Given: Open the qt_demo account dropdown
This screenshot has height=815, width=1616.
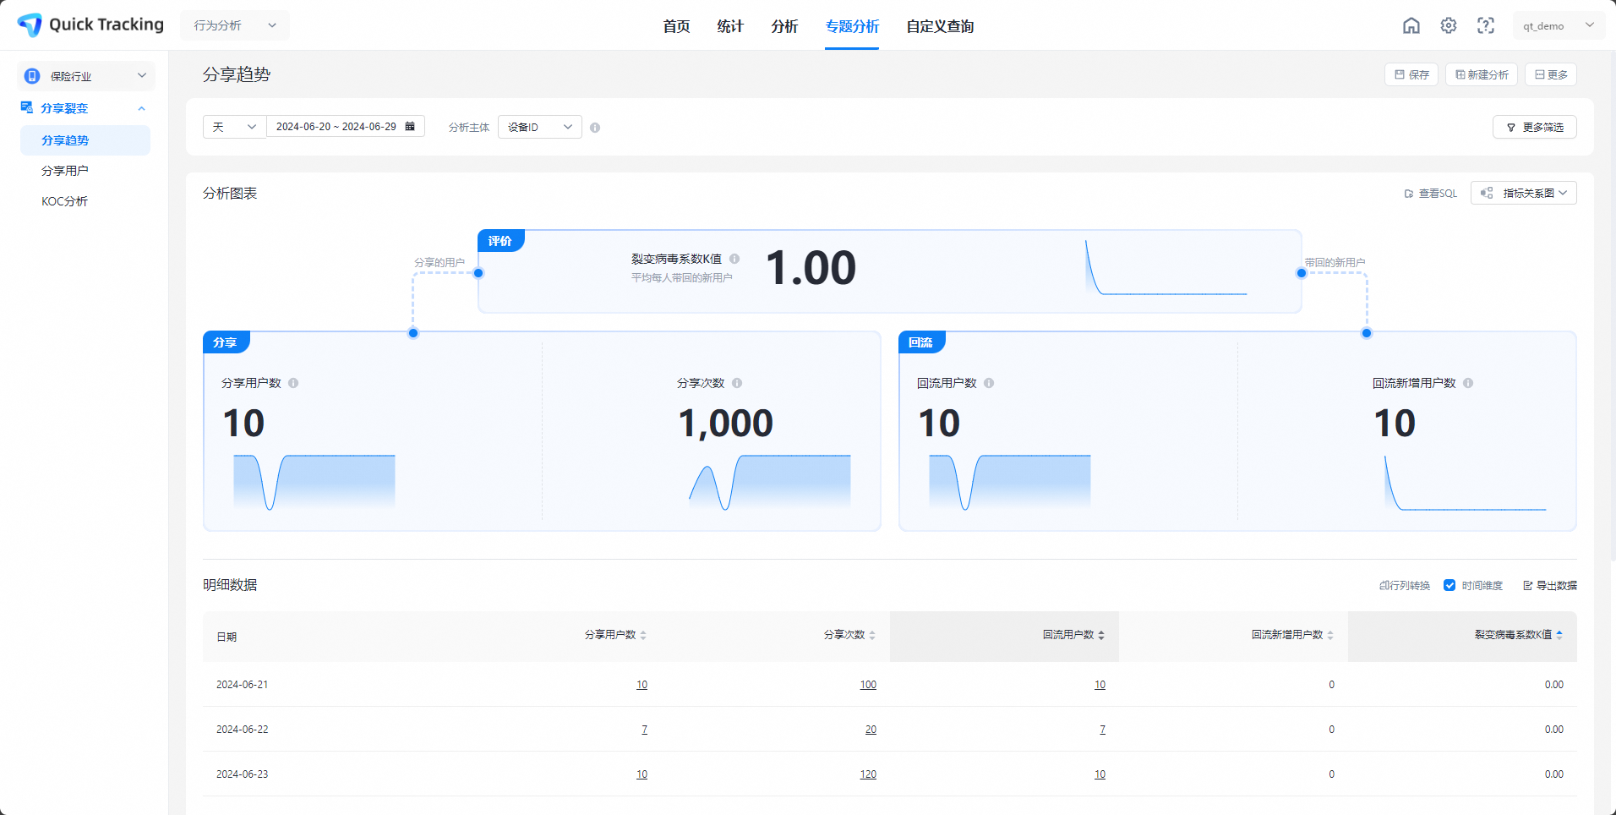Looking at the screenshot, I should click(x=1559, y=25).
